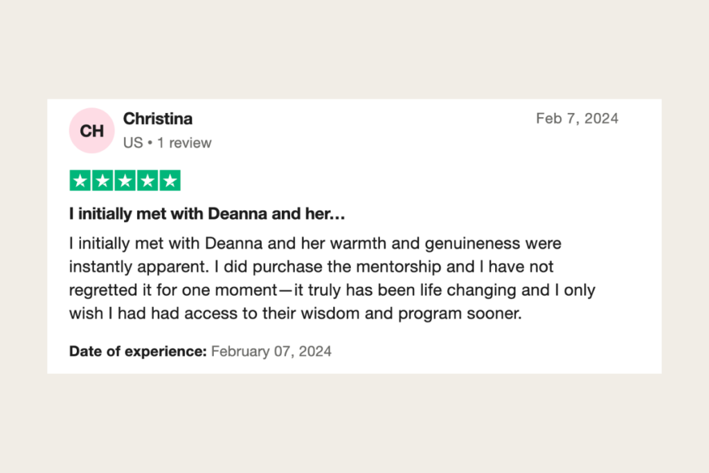
Task: Click the fourth green star
Action: click(x=147, y=181)
